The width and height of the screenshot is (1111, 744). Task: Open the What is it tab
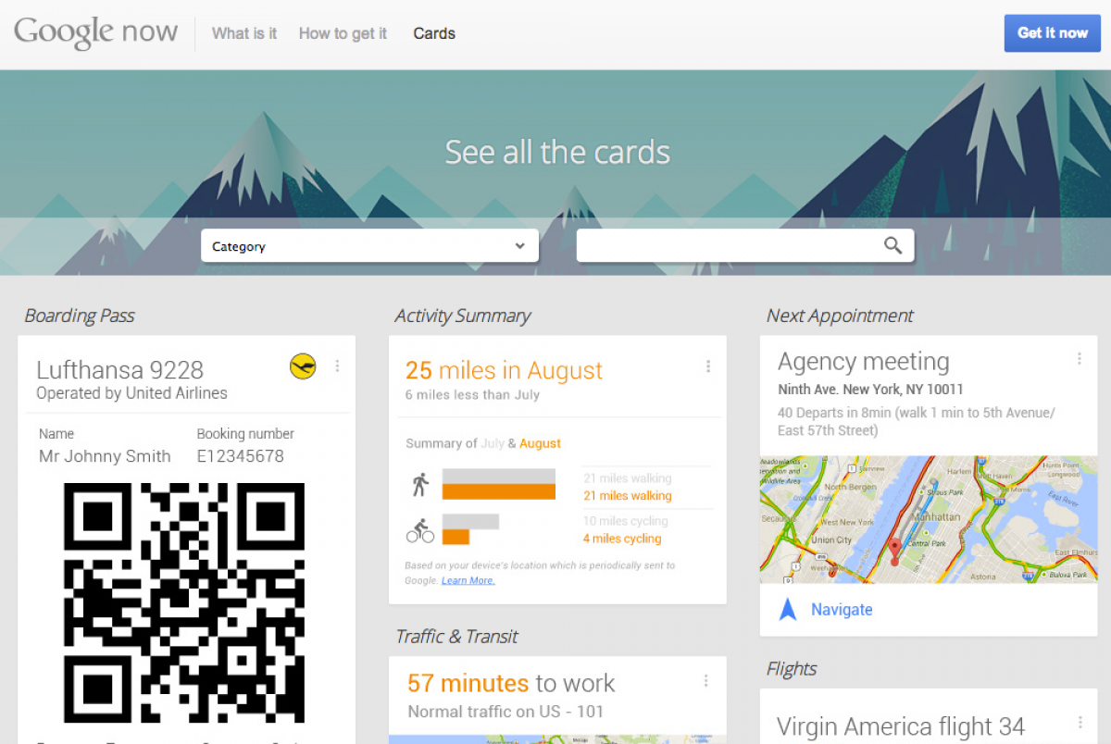244,33
